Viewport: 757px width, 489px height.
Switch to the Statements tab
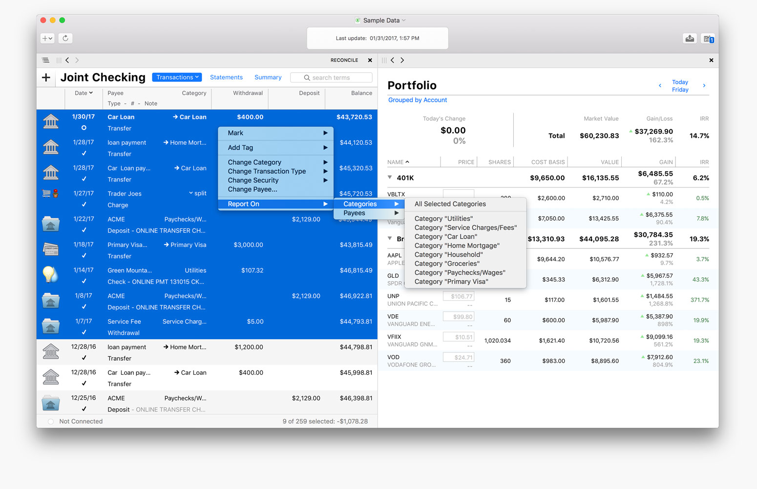point(226,77)
